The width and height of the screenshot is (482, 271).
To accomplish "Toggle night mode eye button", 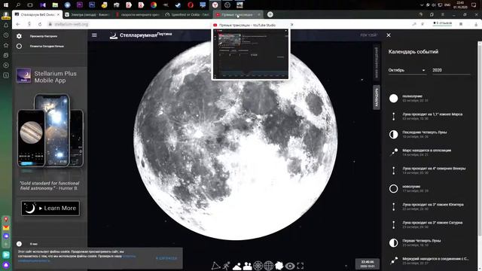I will (x=289, y=266).
